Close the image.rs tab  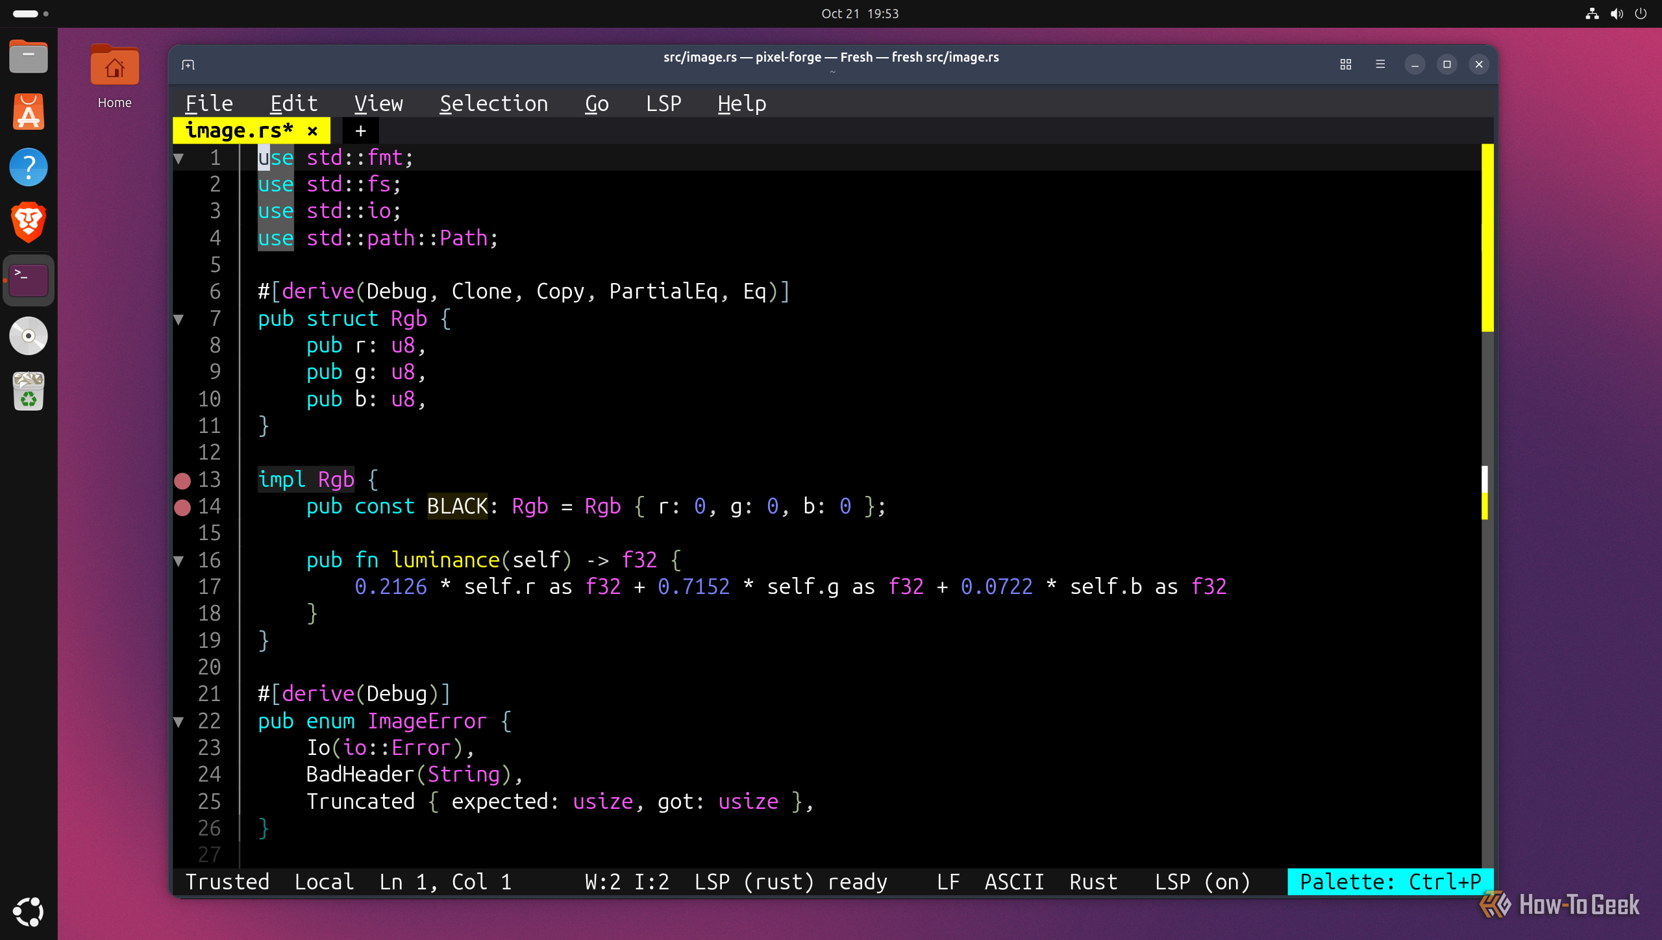click(x=312, y=131)
